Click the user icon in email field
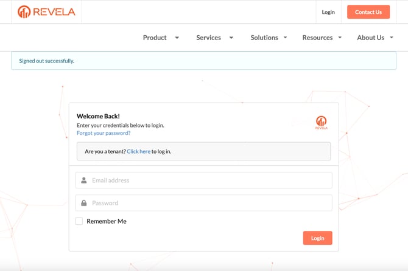The width and height of the screenshot is (408, 271). click(84, 180)
